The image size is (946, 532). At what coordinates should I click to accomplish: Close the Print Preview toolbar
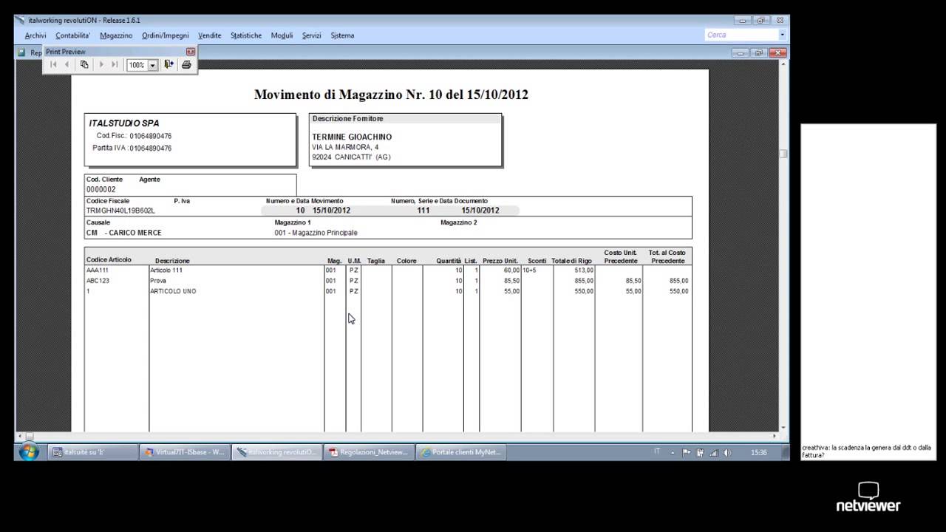[x=191, y=52]
